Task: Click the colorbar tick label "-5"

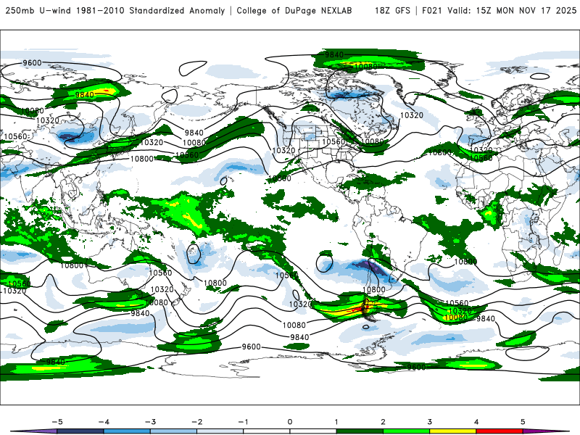Action: pyautogui.click(x=57, y=422)
